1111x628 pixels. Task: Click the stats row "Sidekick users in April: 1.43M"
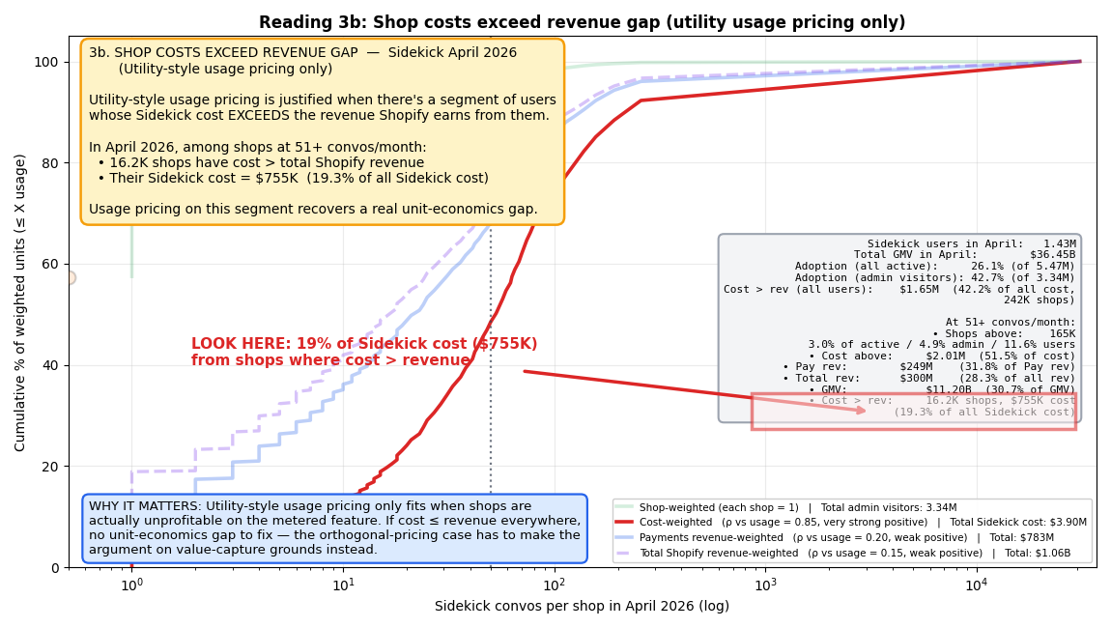pyautogui.click(x=972, y=243)
